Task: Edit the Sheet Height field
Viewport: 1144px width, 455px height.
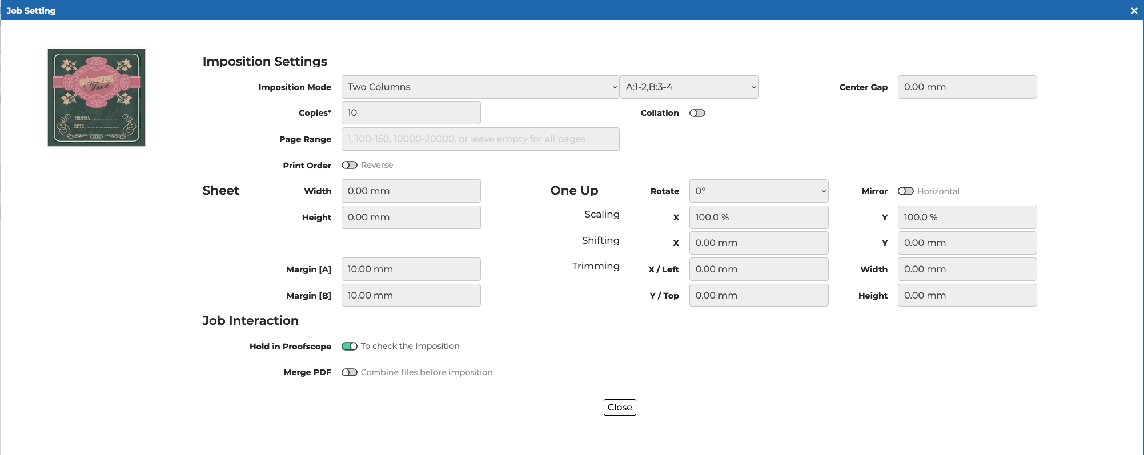Action: 411,218
